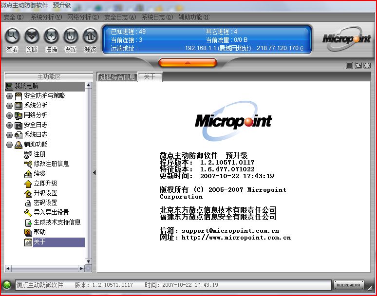Click the 系统分析 tree icon
This screenshot has width=377, height=296.
click(x=19, y=106)
